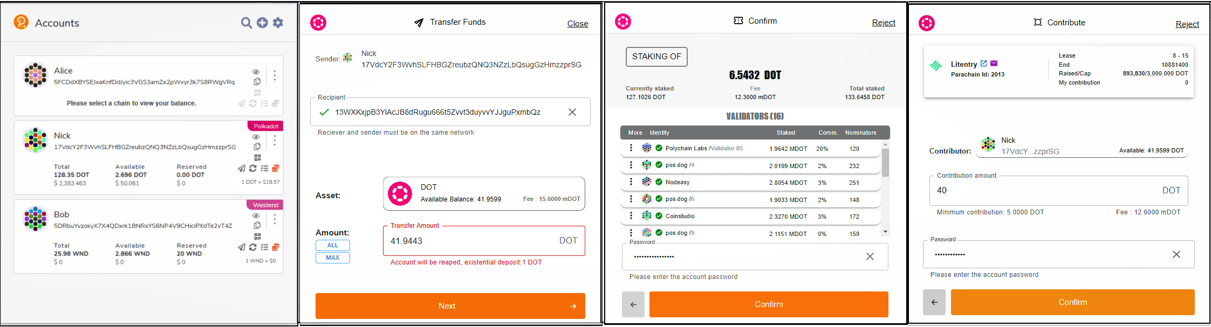The height and width of the screenshot is (327, 1211).
Task: Expand more options for the Coinstudio validator
Action: (631, 216)
